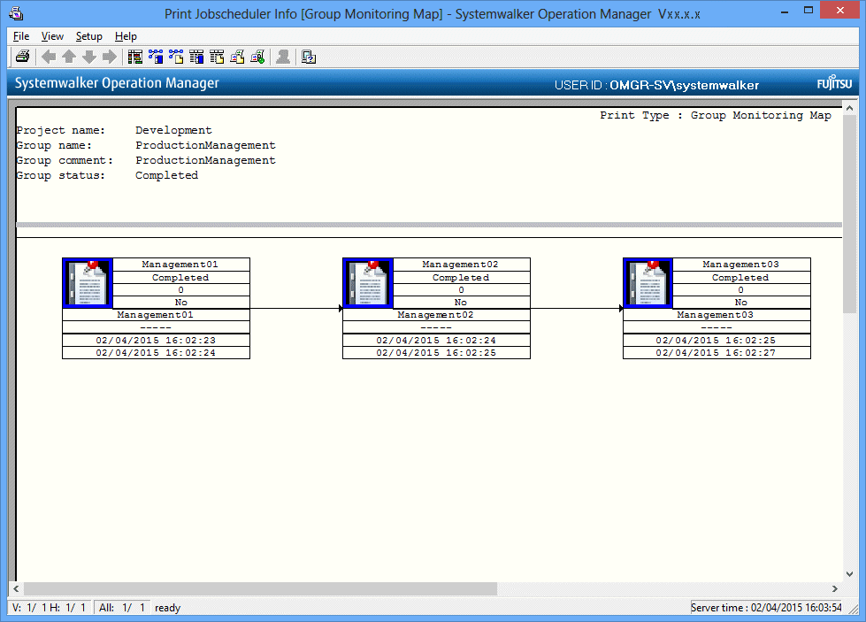The width and height of the screenshot is (866, 622).
Task: Click the vertical scrollbar down arrow
Action: click(x=849, y=574)
